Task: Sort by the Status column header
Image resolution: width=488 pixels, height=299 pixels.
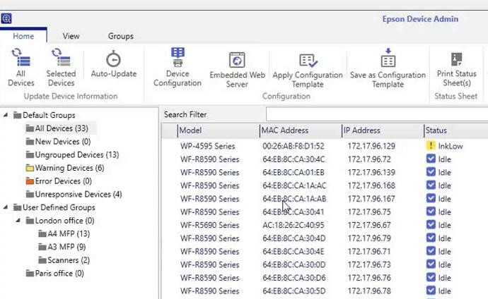Action: click(x=456, y=130)
